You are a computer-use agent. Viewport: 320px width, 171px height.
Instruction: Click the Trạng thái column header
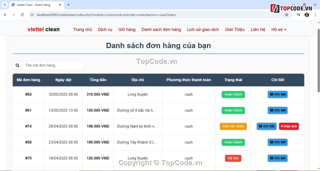[x=233, y=80]
